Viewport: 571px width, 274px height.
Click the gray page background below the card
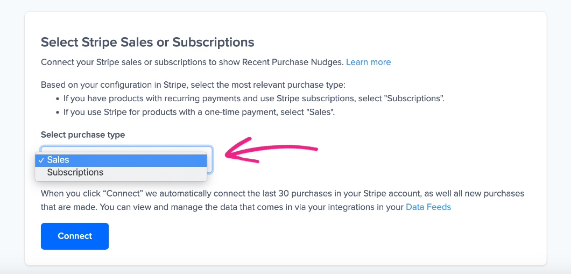[x=285, y=270]
